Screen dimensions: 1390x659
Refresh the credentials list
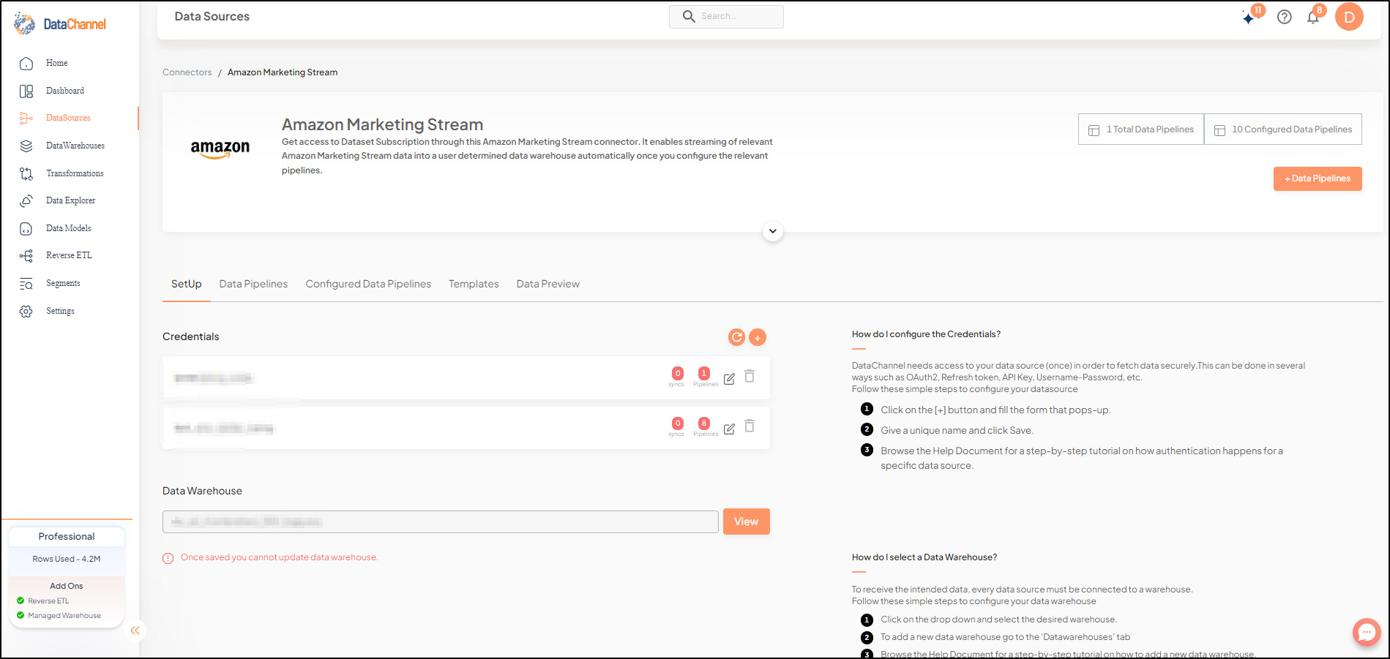click(x=737, y=337)
